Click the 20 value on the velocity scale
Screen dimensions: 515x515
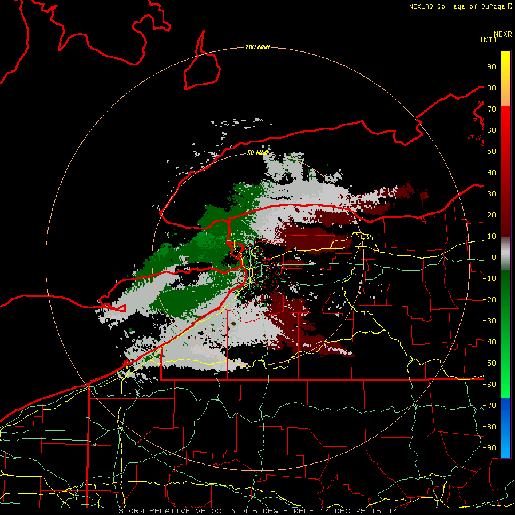coord(492,215)
